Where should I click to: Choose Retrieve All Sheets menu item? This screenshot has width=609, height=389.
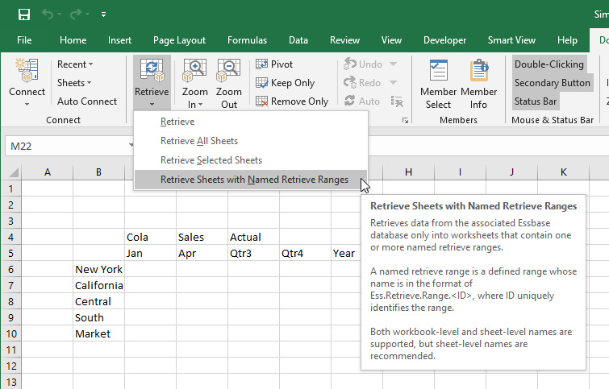click(x=251, y=141)
